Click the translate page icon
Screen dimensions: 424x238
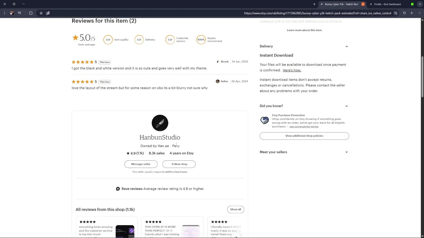pos(48,13)
